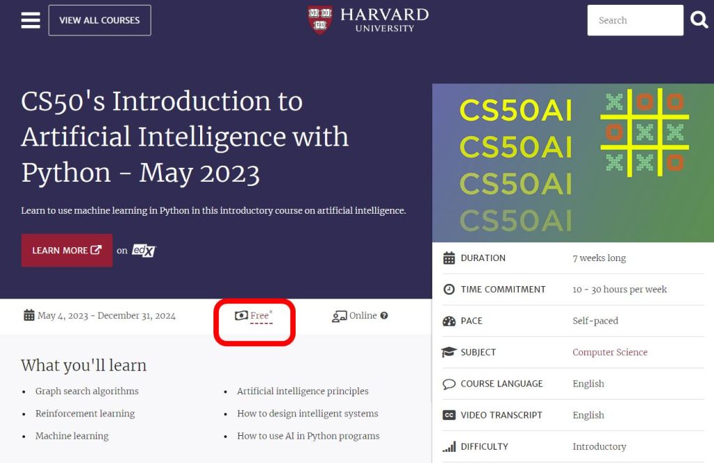Click the Pace palette icon

pyautogui.click(x=449, y=321)
